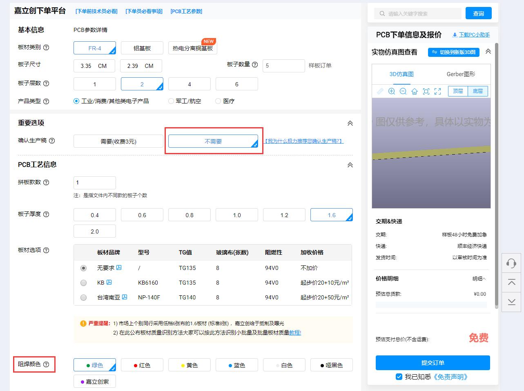Open the 教程 tutorial link
The width and height of the screenshot is (524, 391).
pos(295,333)
